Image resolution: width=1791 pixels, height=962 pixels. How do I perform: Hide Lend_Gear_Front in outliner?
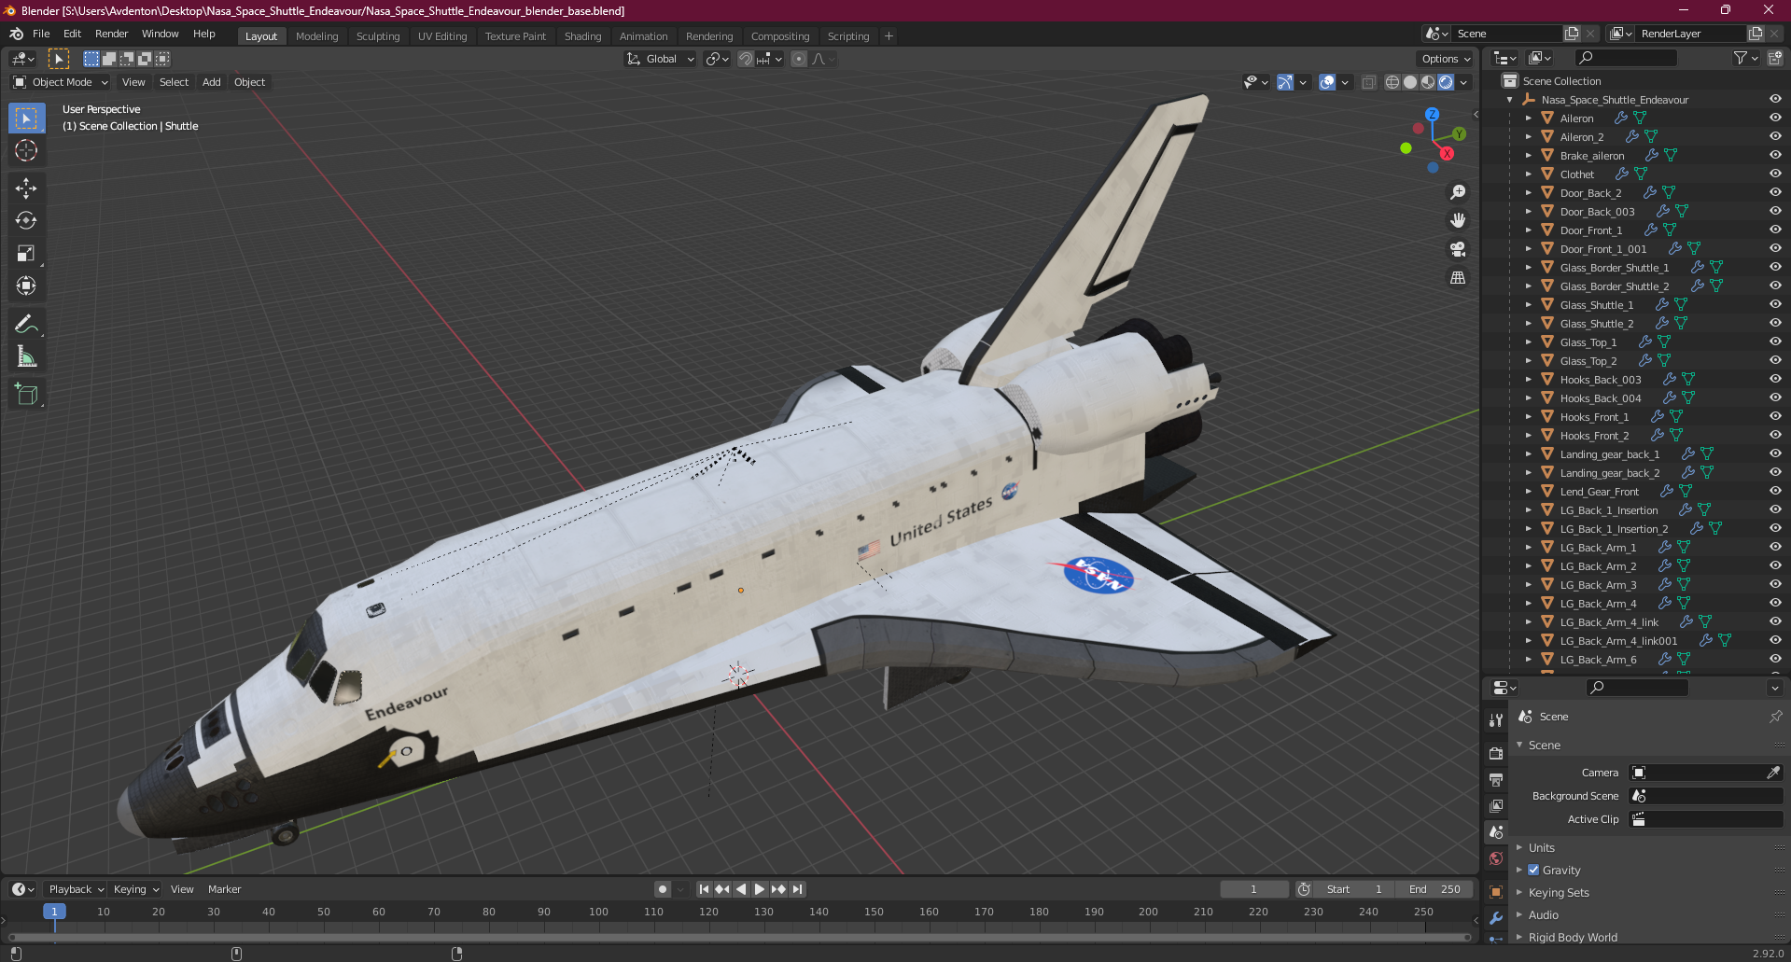tap(1775, 492)
